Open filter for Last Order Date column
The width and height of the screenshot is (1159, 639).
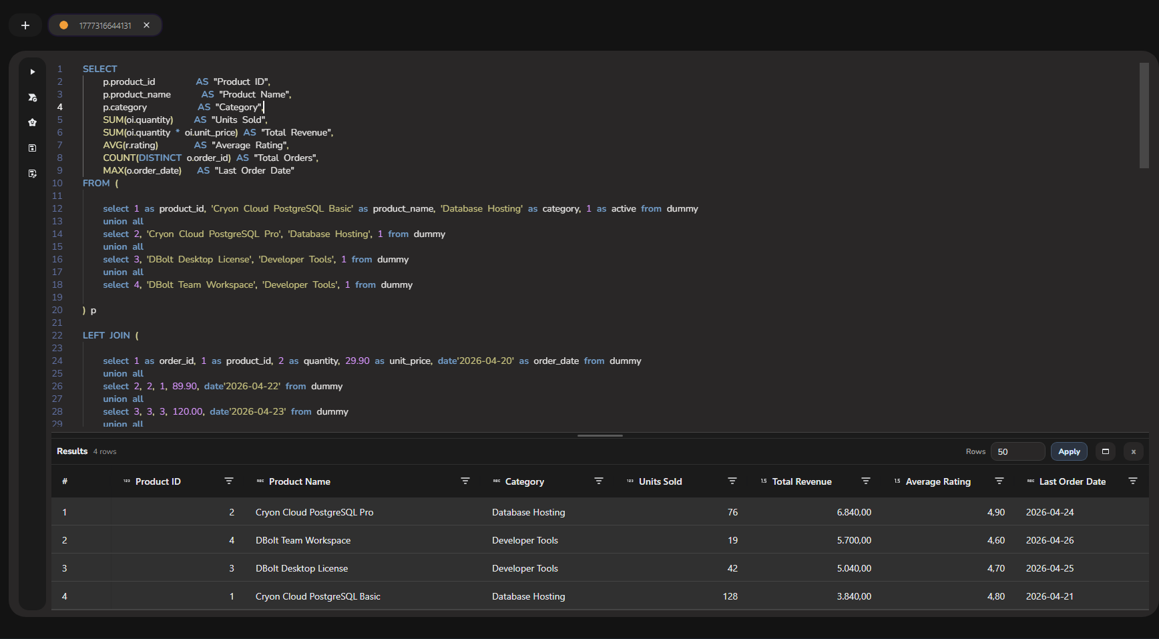point(1133,481)
